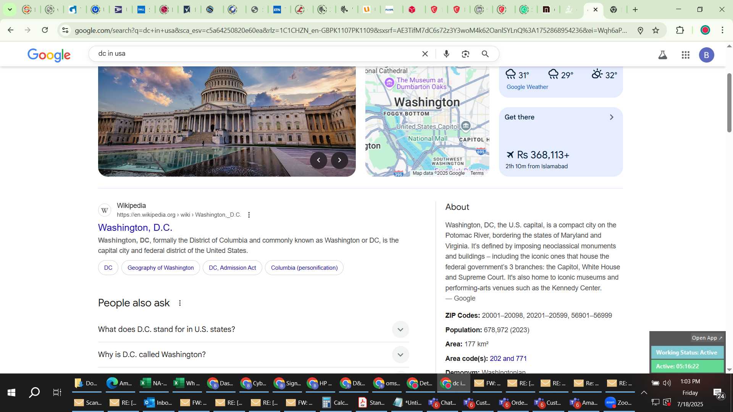The height and width of the screenshot is (412, 733).
Task: Open Chrome three-dot menu
Action: [722, 30]
